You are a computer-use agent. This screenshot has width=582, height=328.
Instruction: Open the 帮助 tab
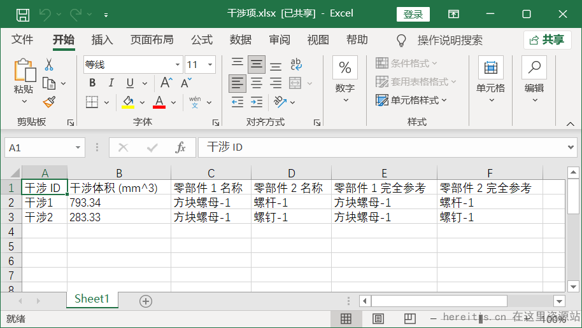(357, 39)
